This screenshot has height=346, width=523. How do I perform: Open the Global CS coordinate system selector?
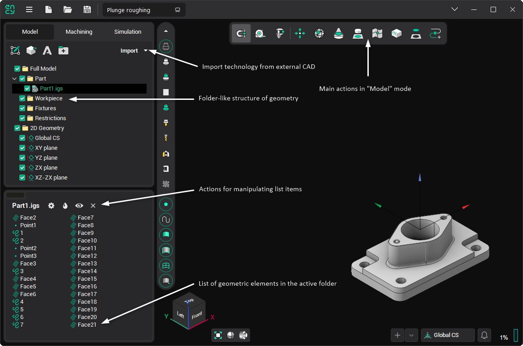(447, 335)
